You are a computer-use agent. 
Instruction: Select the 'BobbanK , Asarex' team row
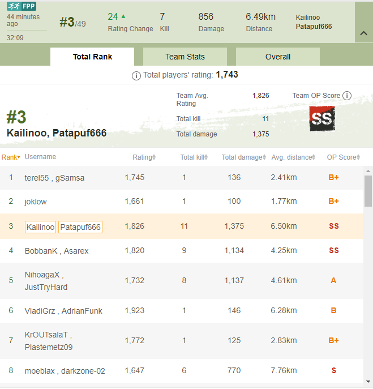[x=182, y=251]
